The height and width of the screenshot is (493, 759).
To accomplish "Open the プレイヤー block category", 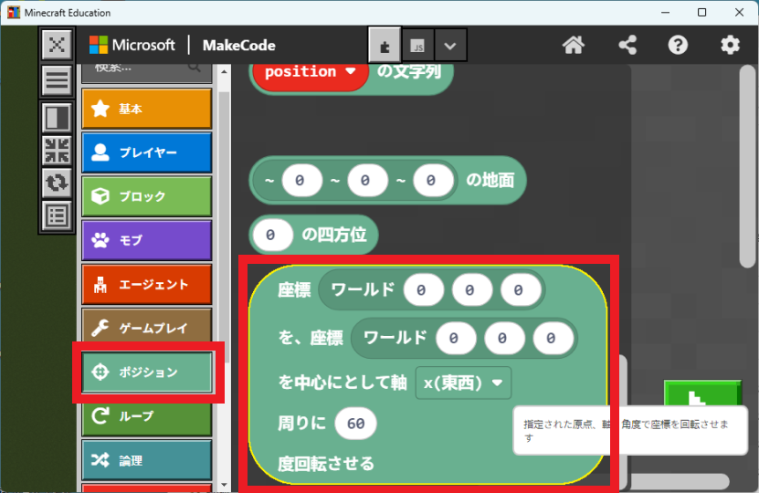I will (147, 152).
